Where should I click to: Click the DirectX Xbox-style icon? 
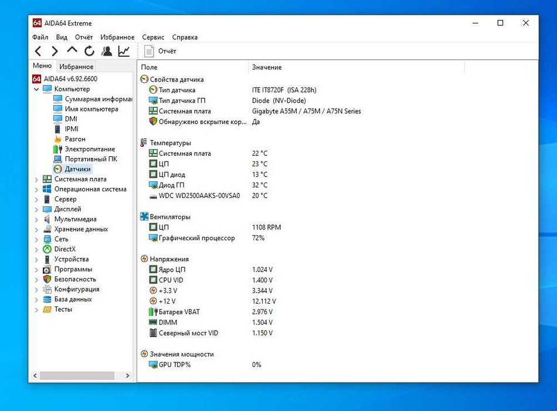[47, 249]
